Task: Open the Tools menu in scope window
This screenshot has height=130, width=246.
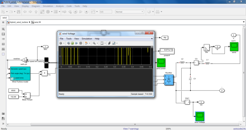Action: (x=69, y=39)
